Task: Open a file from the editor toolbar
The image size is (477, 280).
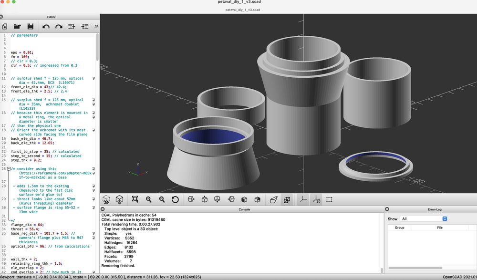Action: pyautogui.click(x=18, y=26)
